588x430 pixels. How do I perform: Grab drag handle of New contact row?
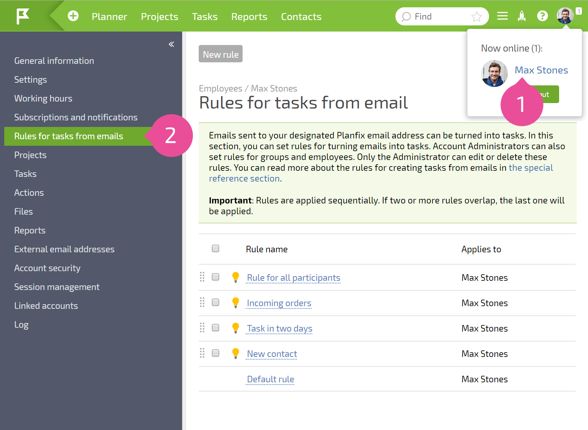pos(202,353)
